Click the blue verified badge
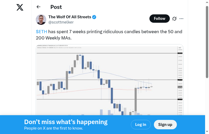The width and height of the screenshot is (209, 134). (94, 17)
